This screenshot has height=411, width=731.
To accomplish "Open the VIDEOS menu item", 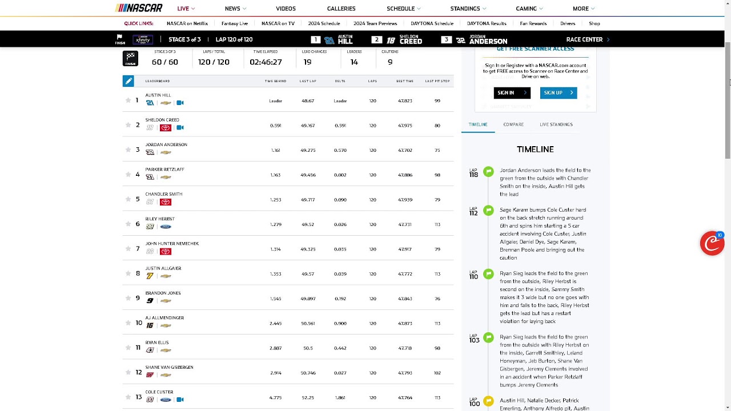I will click(x=286, y=9).
